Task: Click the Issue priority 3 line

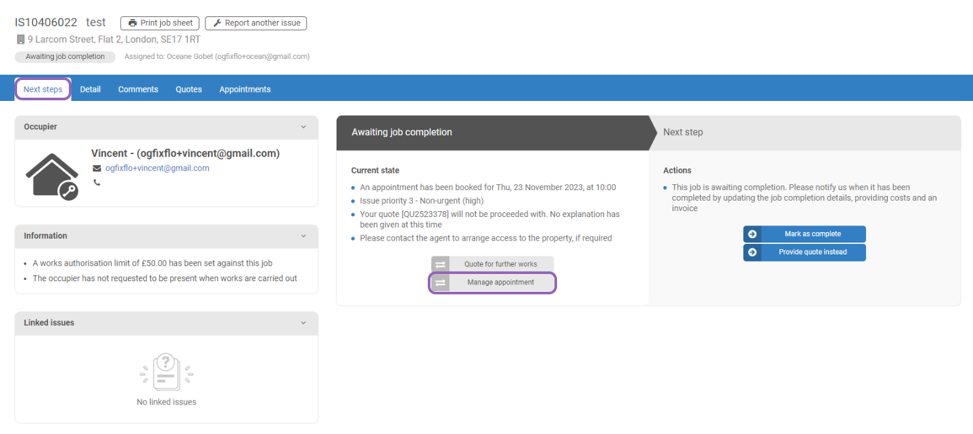Action: point(422,201)
